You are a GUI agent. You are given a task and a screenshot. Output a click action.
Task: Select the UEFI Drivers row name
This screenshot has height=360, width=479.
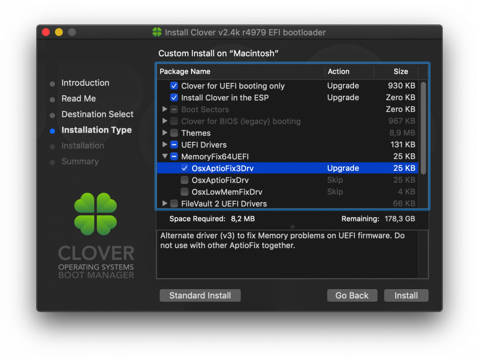coord(204,145)
